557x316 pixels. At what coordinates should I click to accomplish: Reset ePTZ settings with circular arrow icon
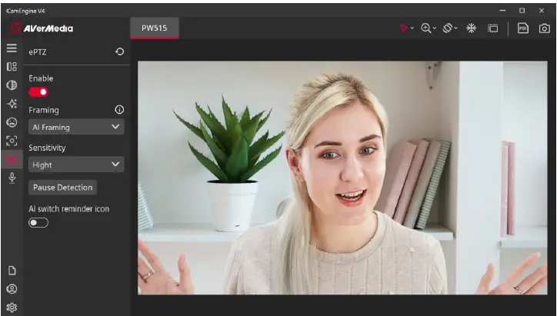[120, 52]
